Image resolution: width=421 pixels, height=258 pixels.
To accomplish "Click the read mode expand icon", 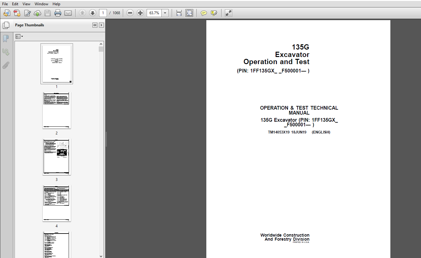I will [x=228, y=13].
